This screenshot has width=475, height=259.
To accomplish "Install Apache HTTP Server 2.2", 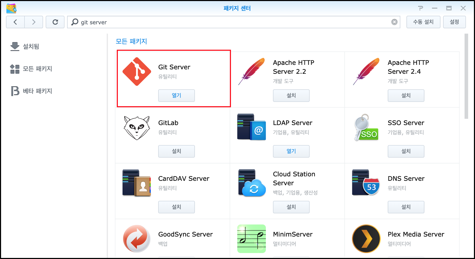I will 291,95.
